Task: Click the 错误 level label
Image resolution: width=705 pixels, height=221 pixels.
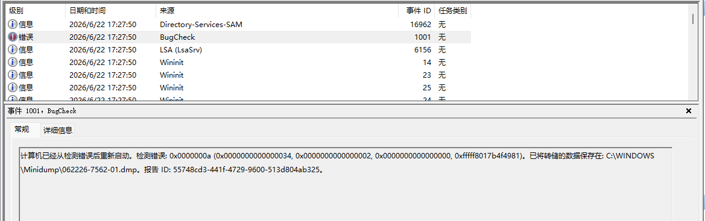Action: tap(26, 37)
